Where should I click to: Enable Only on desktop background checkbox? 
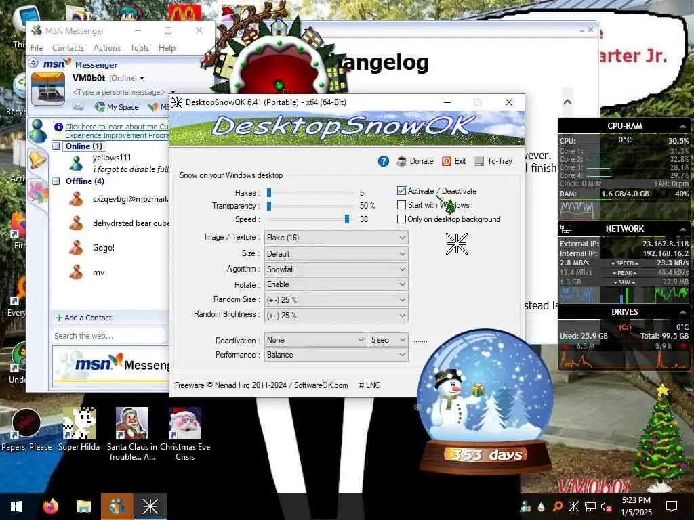(x=401, y=219)
